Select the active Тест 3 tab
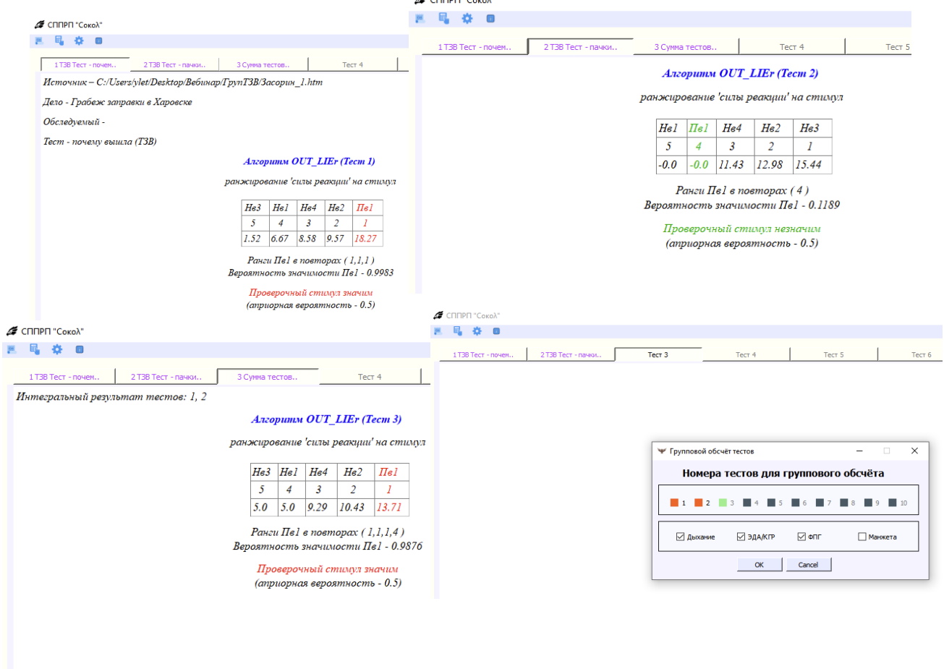The width and height of the screenshot is (944, 669). 658,355
